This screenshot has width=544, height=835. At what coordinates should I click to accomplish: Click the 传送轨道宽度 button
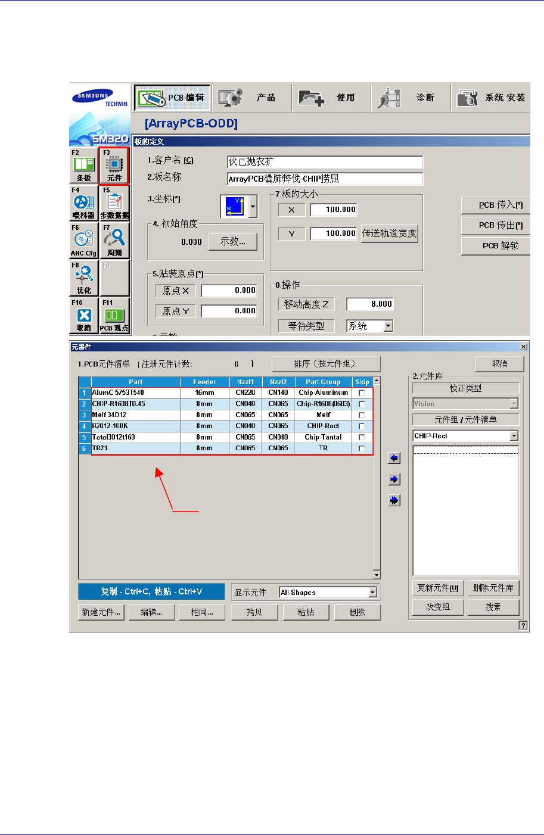point(390,233)
